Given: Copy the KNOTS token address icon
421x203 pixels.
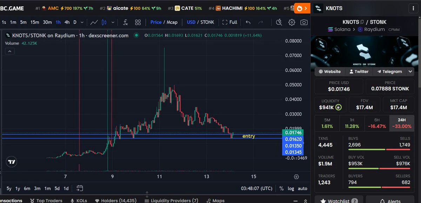Looking at the screenshot, I should (x=362, y=22).
